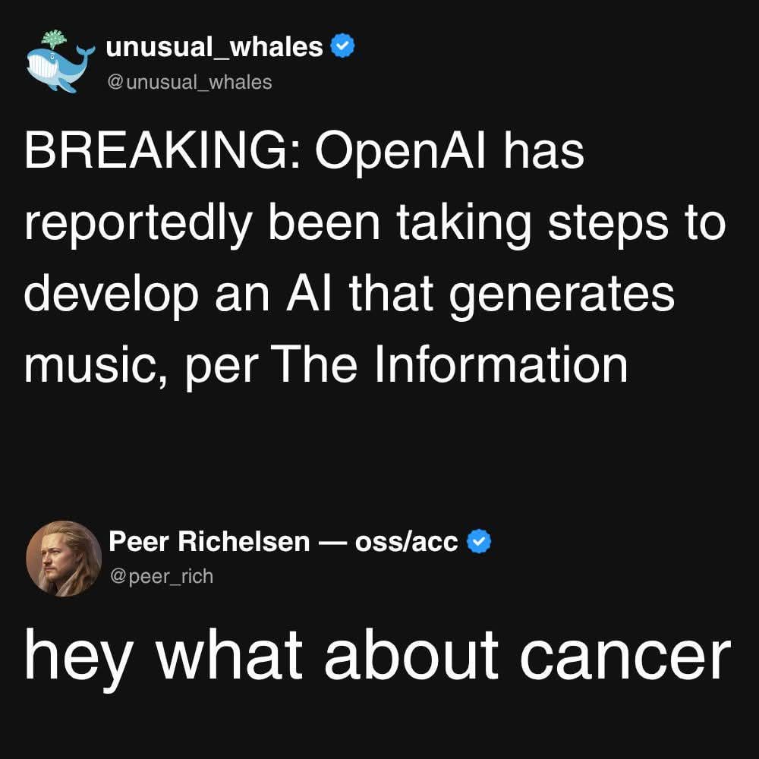Click the 'oss/acc' suffix in the name

coord(406,542)
